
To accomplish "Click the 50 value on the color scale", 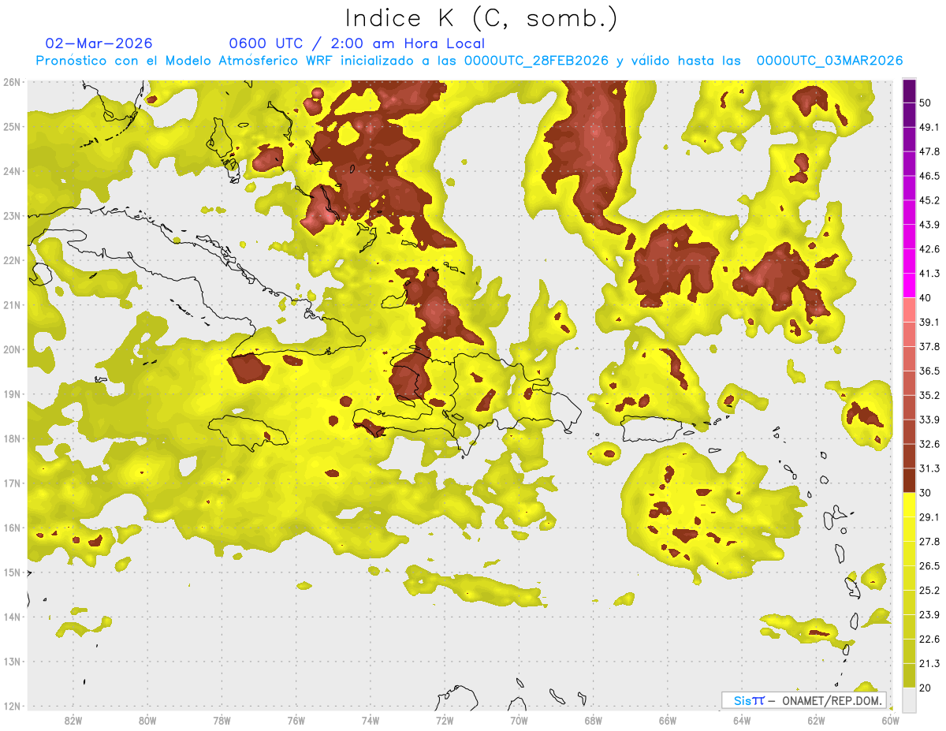I will [926, 103].
